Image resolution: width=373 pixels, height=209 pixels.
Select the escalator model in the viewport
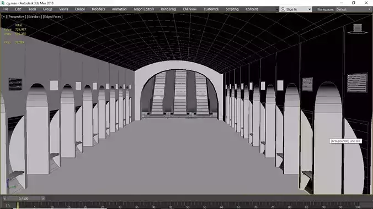click(180, 94)
